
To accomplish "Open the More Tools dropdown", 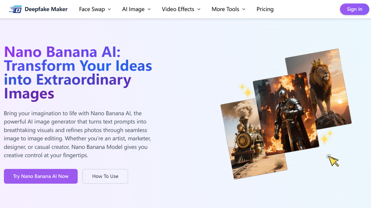I will coord(228,9).
